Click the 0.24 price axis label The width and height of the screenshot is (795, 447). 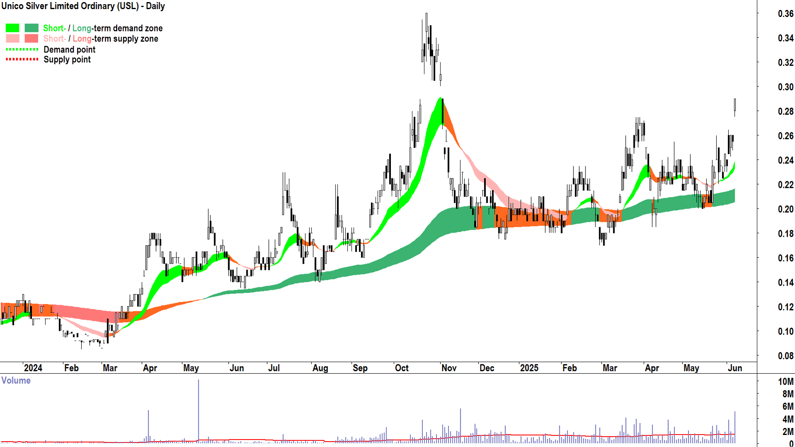785,160
